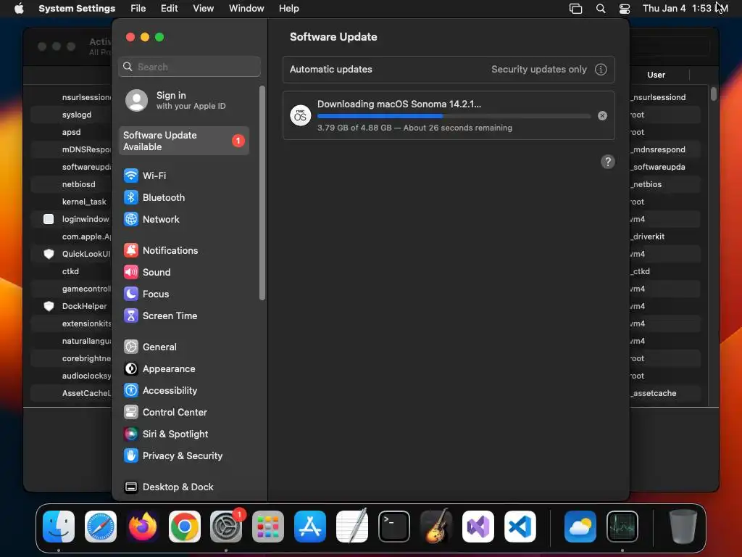The height and width of the screenshot is (557, 742).
Task: Click System Settings icon in Dock
Action: pyautogui.click(x=226, y=527)
